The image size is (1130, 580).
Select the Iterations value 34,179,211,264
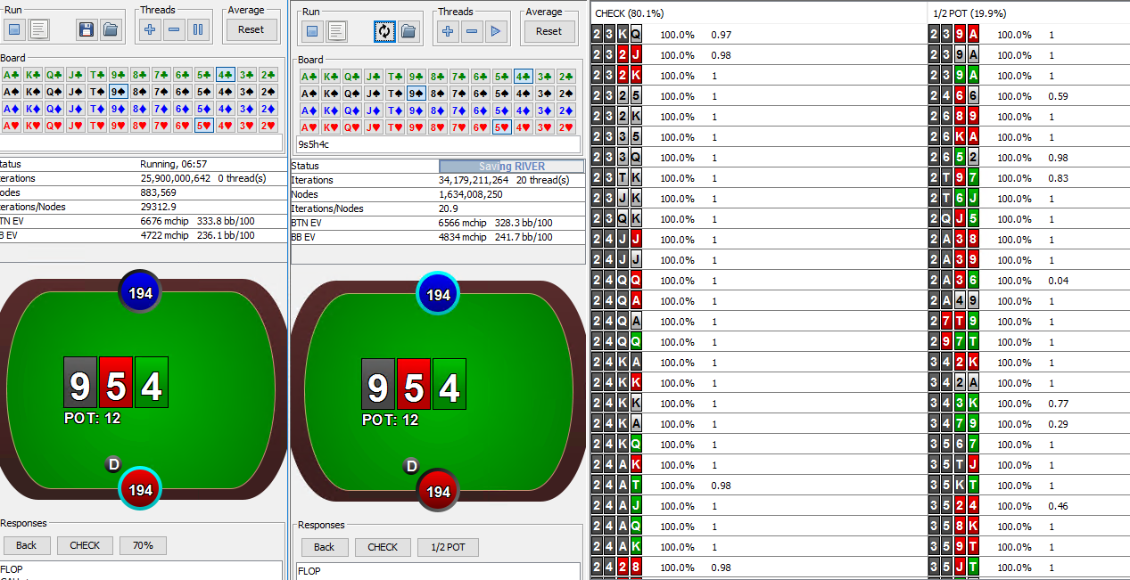[474, 180]
